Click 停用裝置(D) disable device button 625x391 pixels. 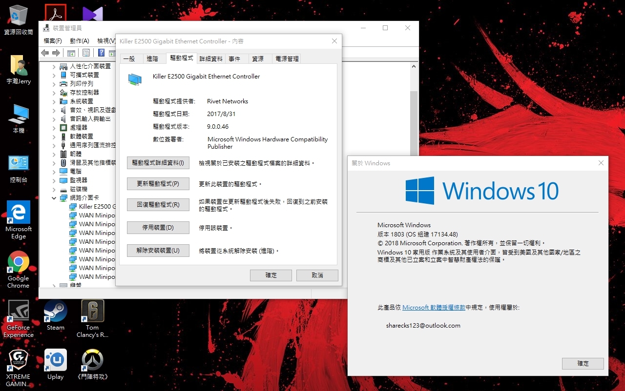pyautogui.click(x=158, y=228)
